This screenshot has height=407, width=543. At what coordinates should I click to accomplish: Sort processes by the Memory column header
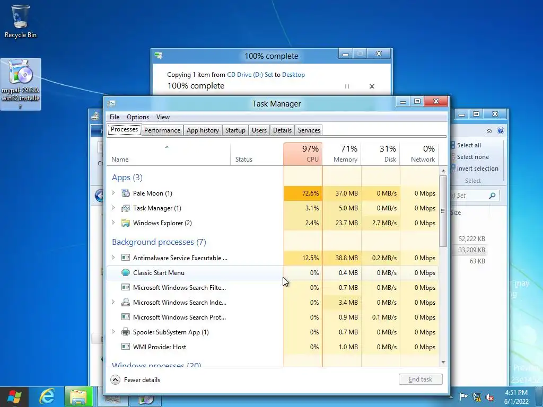342,154
